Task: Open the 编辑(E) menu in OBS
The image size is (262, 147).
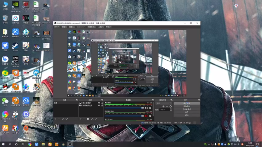Action: coord(64,27)
